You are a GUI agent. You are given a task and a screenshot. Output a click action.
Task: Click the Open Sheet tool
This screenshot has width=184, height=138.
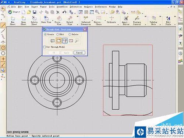coord(23,21)
